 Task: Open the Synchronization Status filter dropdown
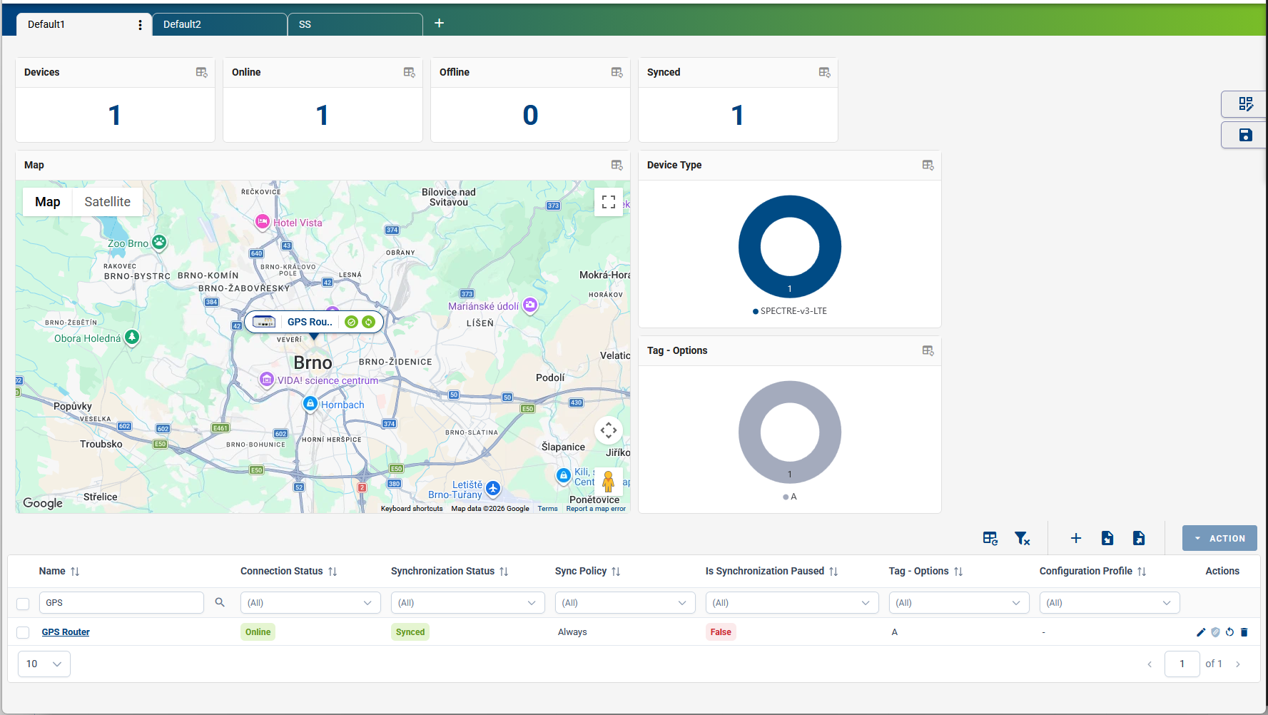pos(467,603)
